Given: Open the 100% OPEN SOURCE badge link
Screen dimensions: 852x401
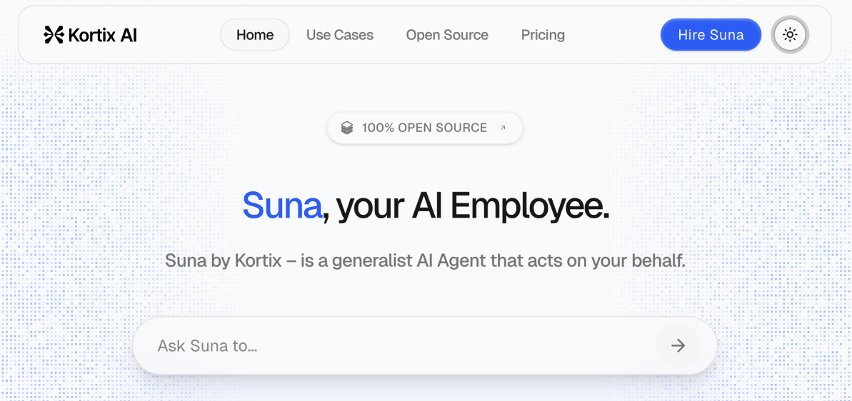Looking at the screenshot, I should pos(424,128).
